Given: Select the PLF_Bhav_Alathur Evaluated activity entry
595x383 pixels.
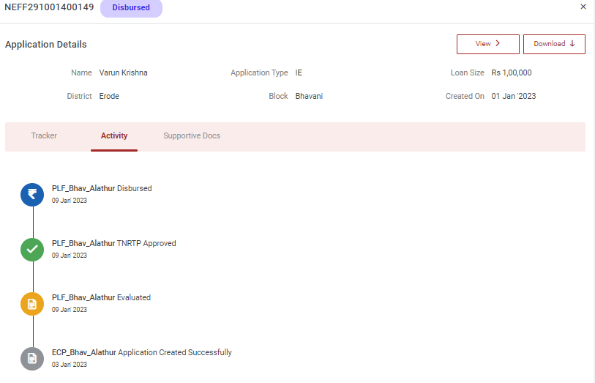Looking at the screenshot, I should [101, 297].
